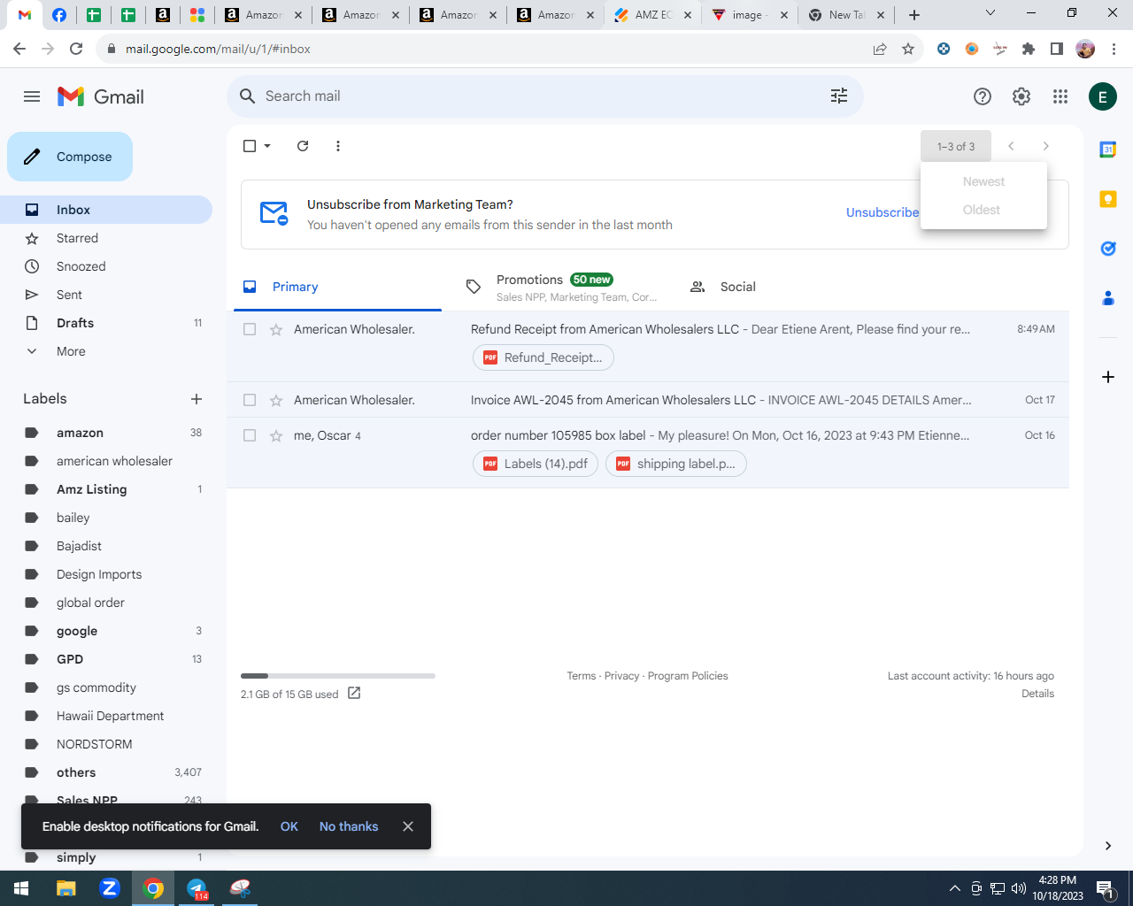Open Telegram in taskbar
The width and height of the screenshot is (1133, 906).
197,888
